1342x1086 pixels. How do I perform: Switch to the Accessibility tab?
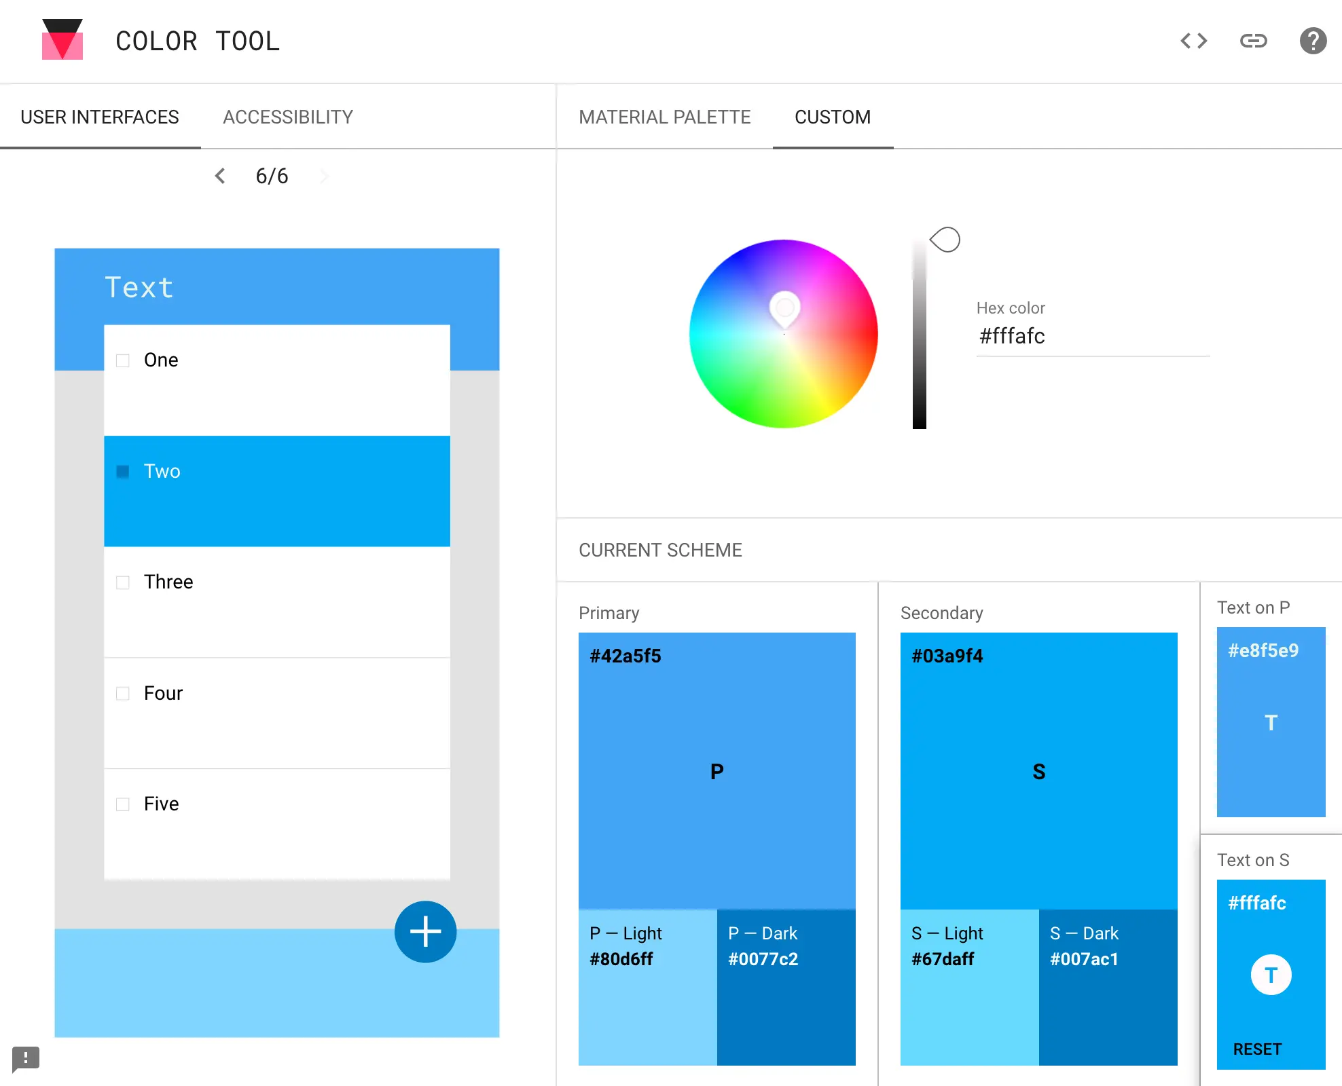(287, 117)
